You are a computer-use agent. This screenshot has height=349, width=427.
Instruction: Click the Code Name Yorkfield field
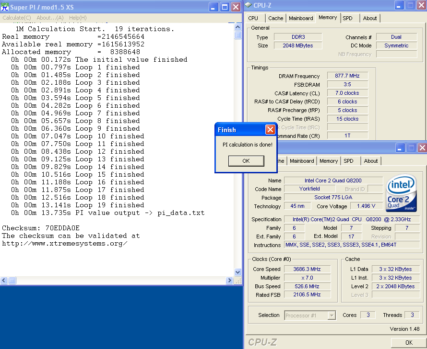pyautogui.click(x=309, y=189)
